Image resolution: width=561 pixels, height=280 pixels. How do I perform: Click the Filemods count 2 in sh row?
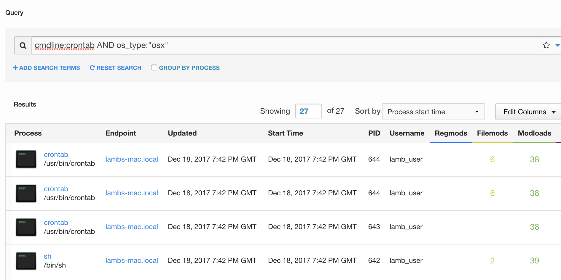(492, 260)
